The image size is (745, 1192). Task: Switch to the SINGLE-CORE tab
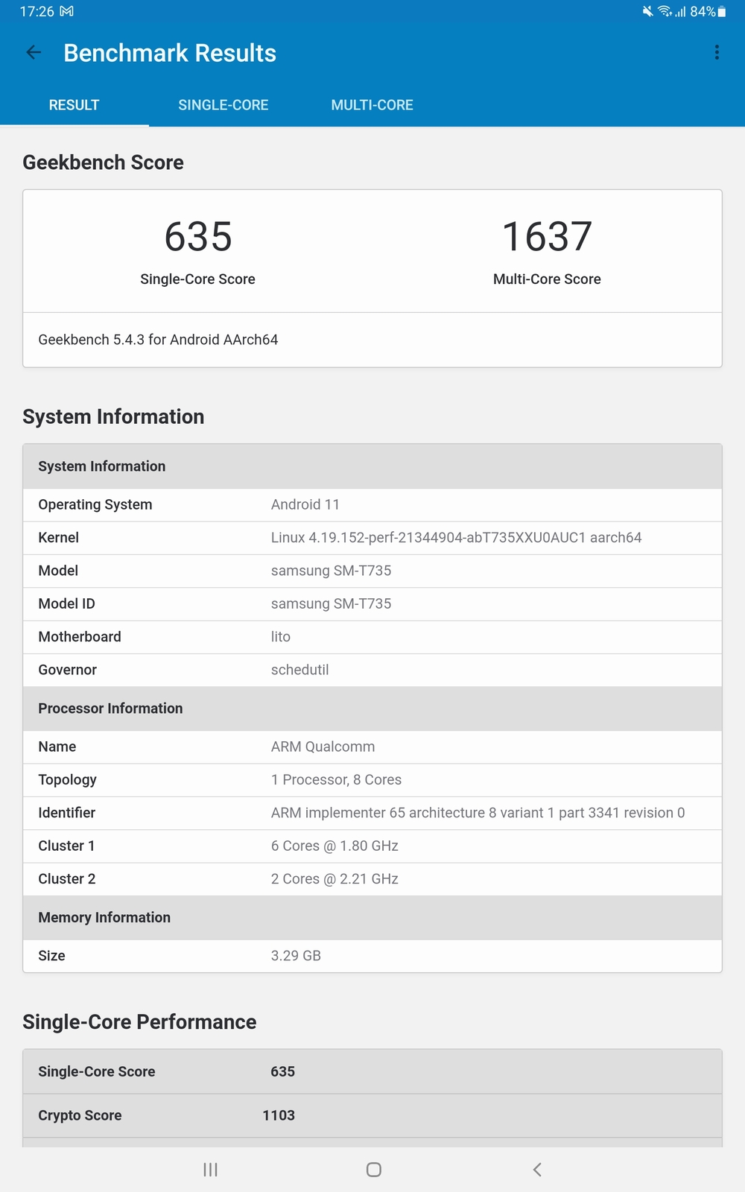click(x=223, y=105)
